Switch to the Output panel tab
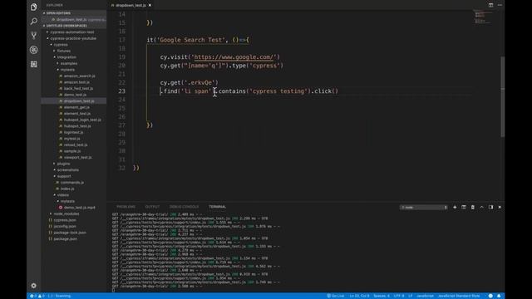The image size is (532, 299). click(152, 207)
